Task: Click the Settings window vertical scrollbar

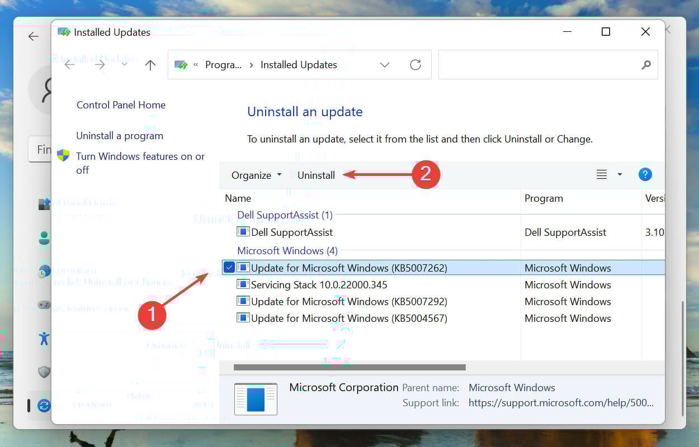Action: tap(682, 358)
